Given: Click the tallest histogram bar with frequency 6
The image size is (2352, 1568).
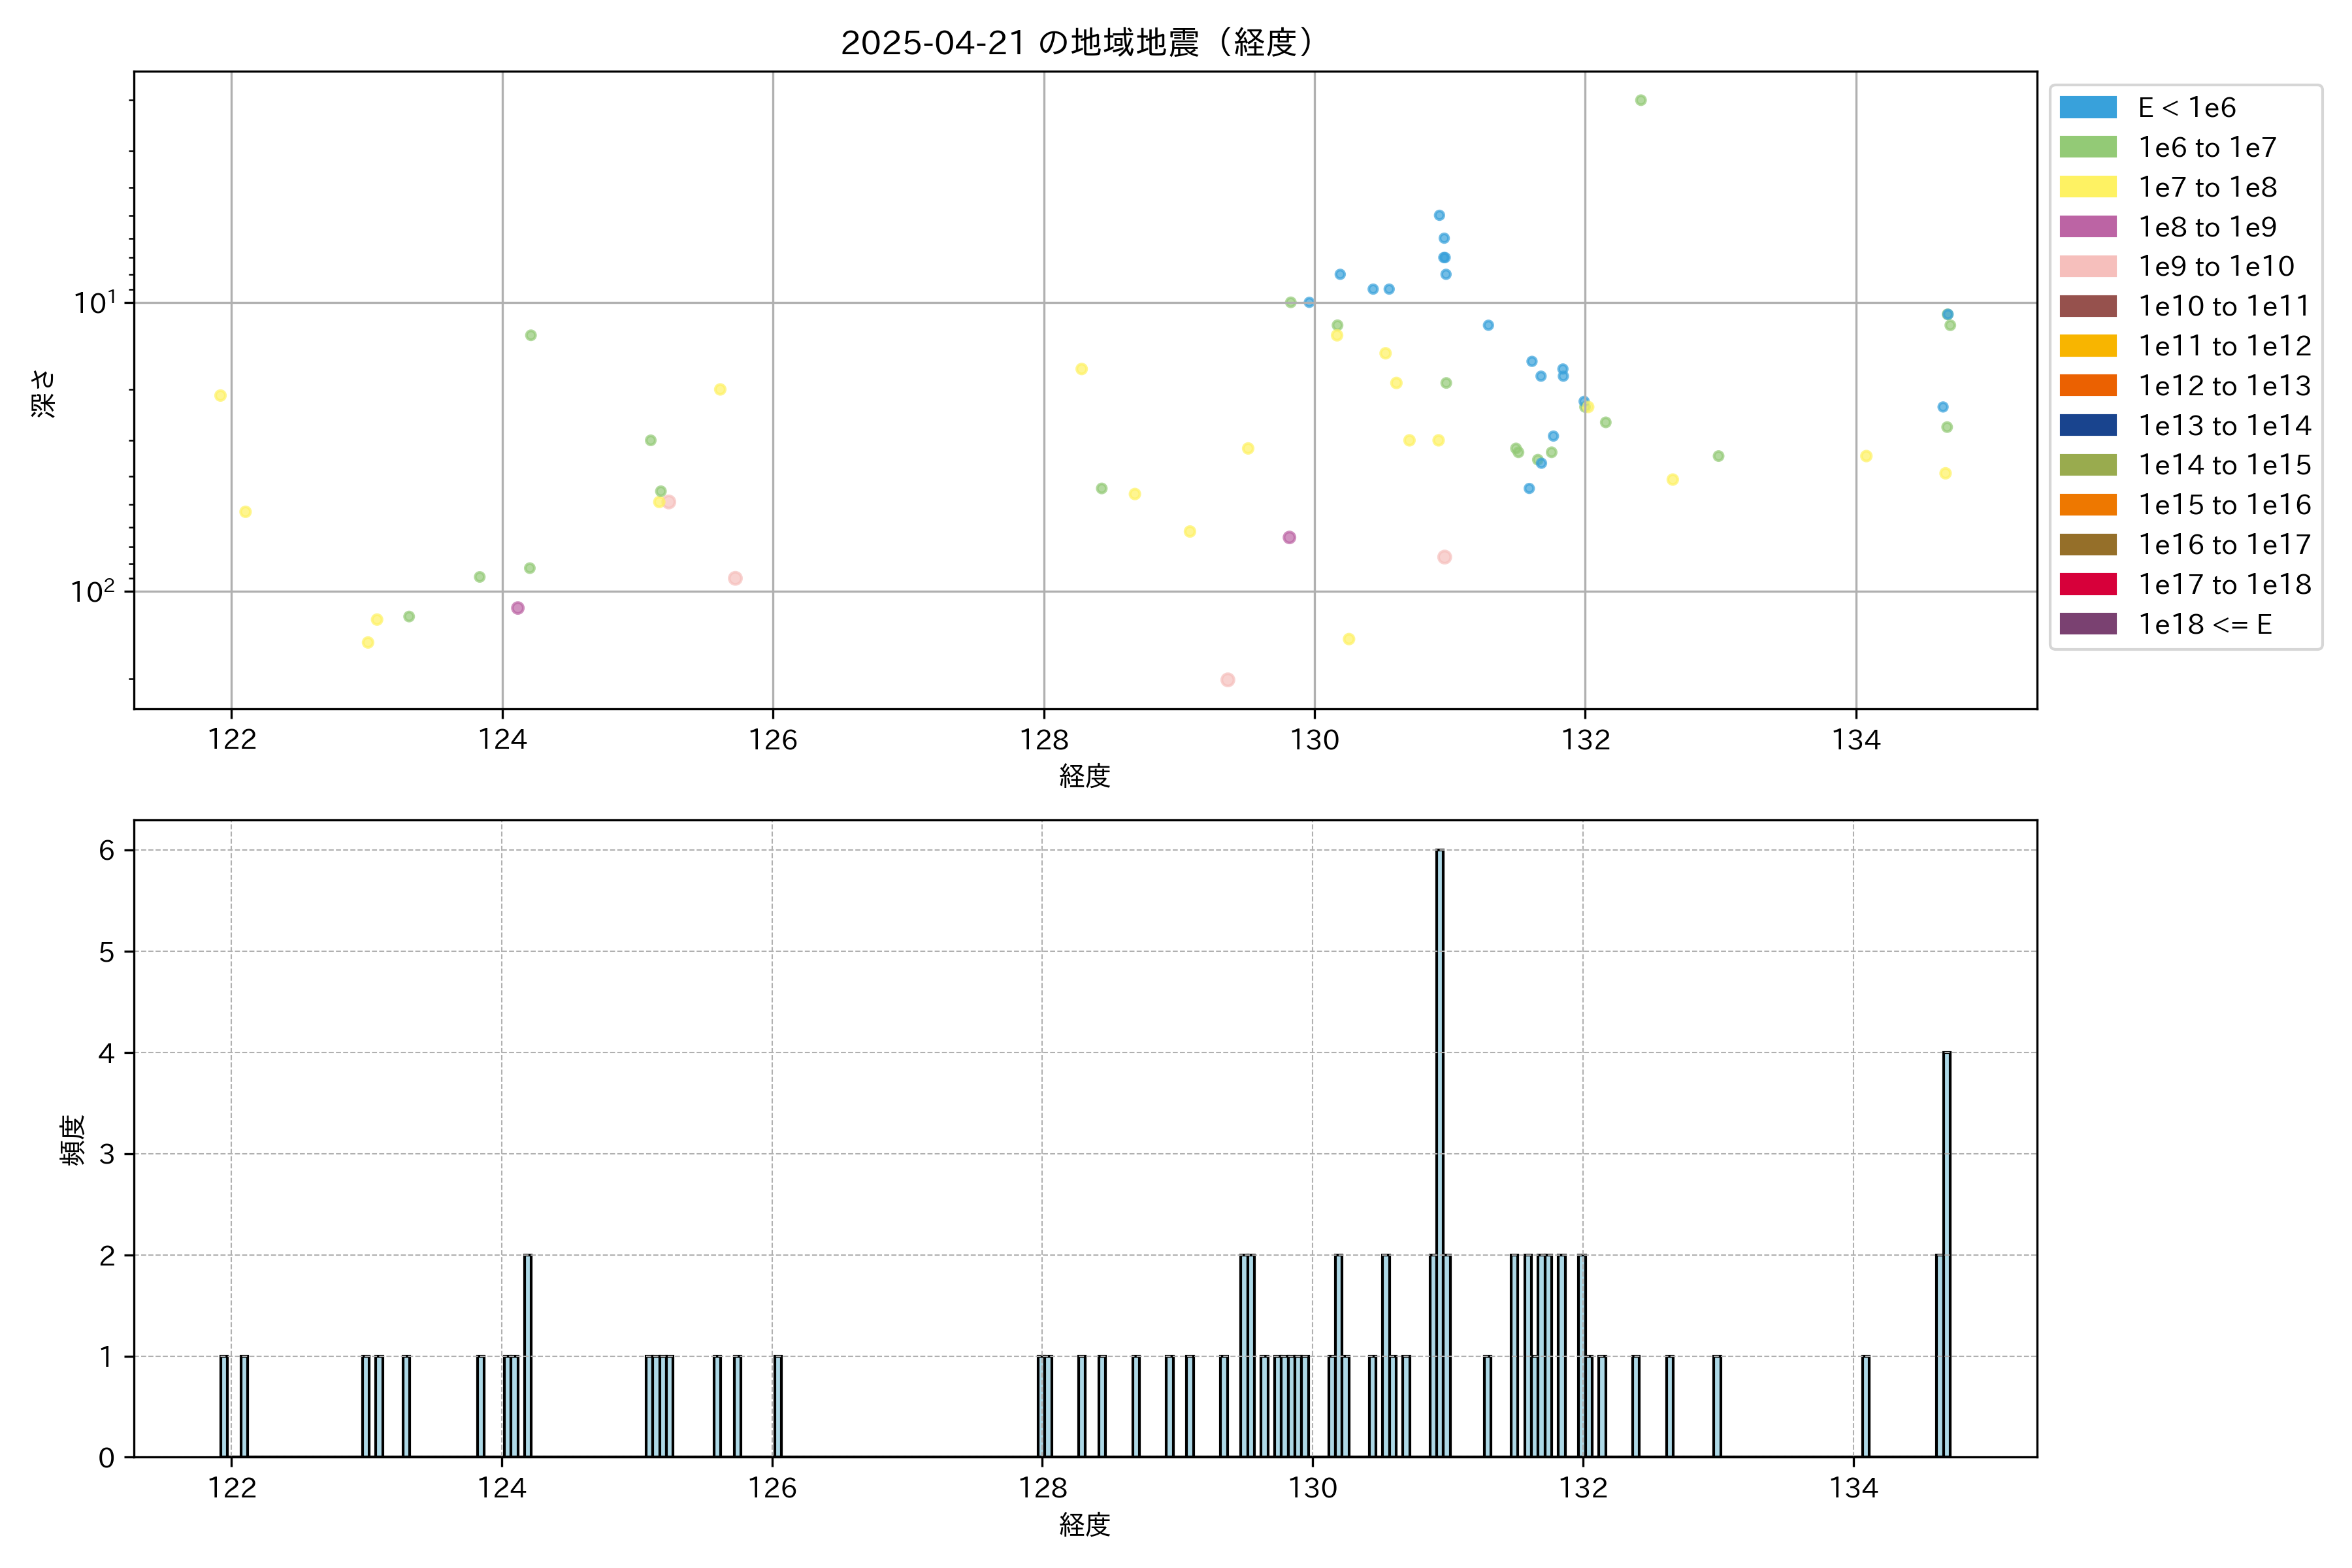Looking at the screenshot, I should click(1439, 1150).
